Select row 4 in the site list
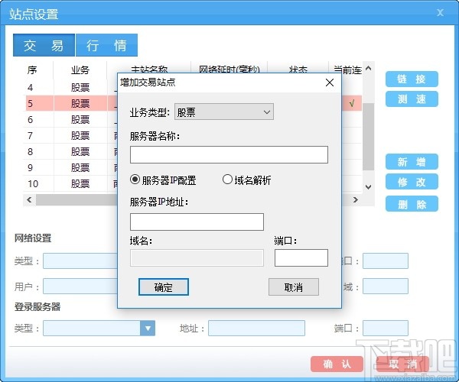459x382 pixels. (70, 87)
